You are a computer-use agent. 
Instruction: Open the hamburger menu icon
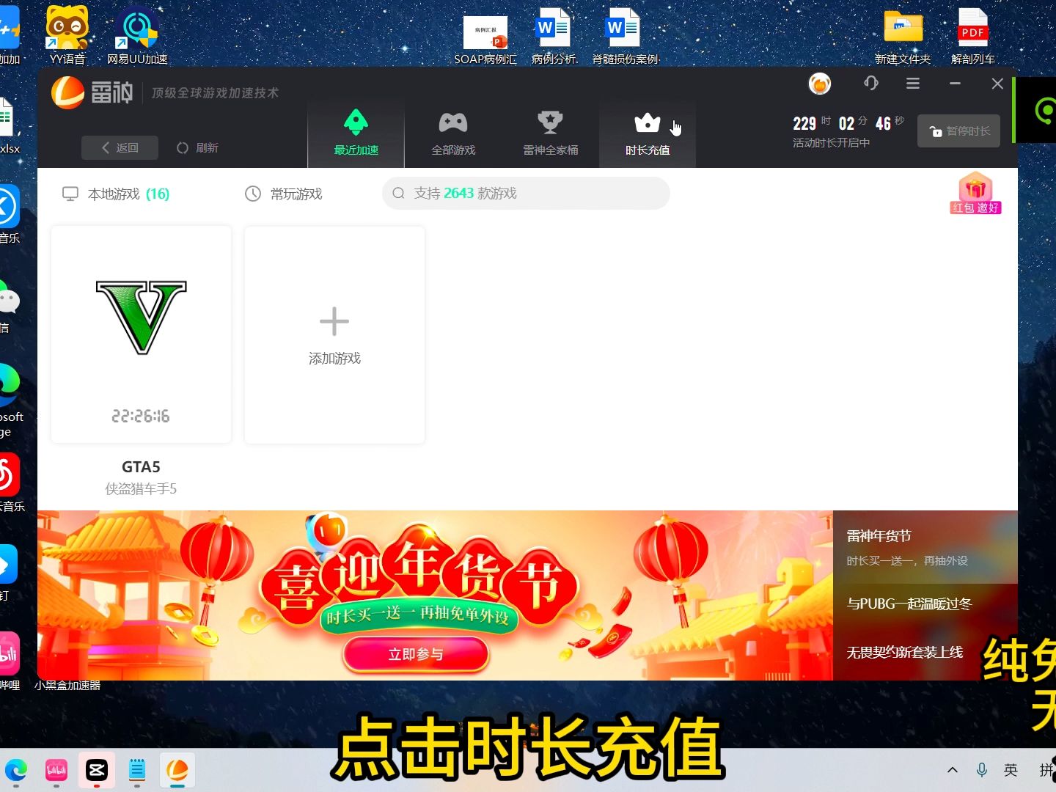pyautogui.click(x=913, y=84)
